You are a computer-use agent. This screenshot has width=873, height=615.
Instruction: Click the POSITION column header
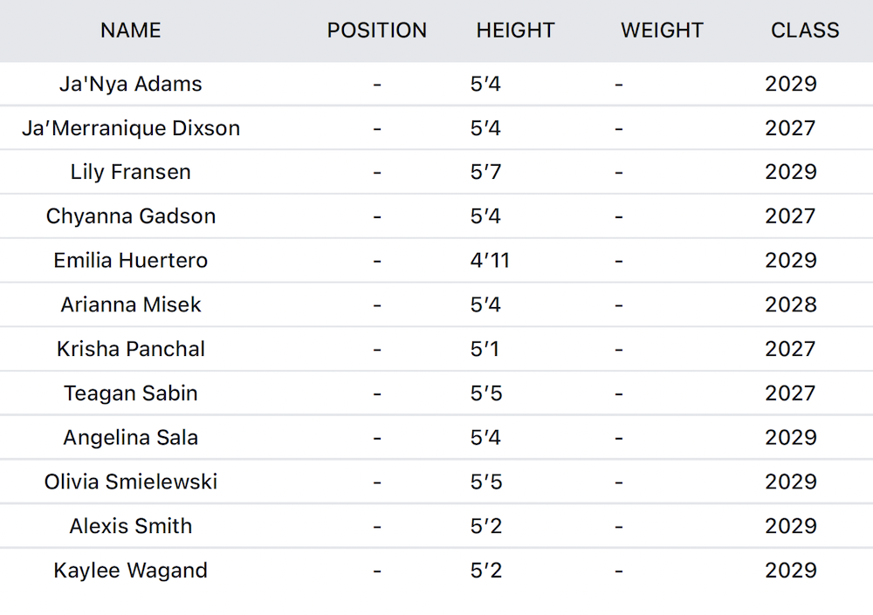377,30
